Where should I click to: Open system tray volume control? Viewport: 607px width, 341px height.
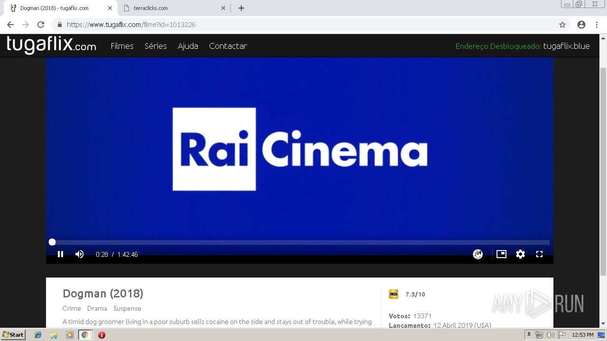(x=550, y=335)
